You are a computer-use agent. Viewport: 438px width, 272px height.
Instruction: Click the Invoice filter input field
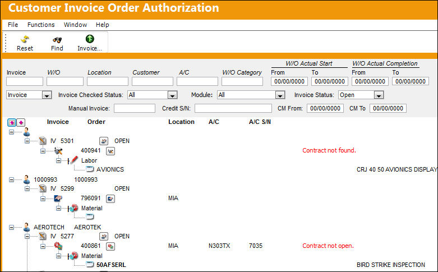[25, 81]
